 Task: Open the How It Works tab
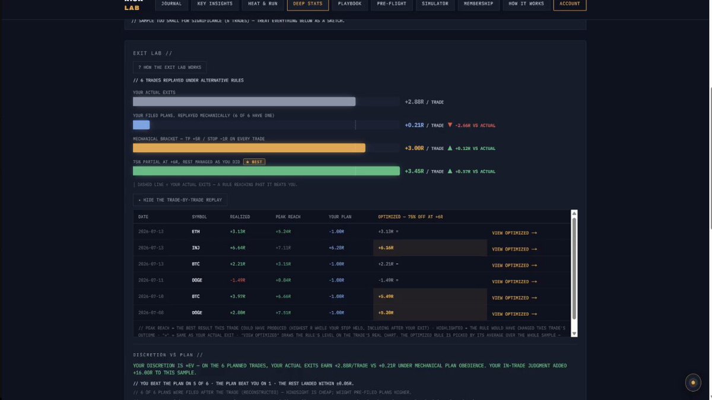[x=526, y=4]
